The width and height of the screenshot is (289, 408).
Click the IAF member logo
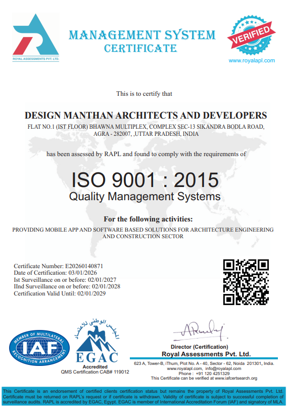coord(39,348)
